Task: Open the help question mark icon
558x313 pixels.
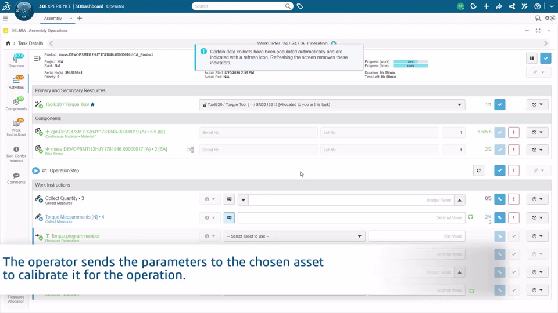Action: [537, 6]
